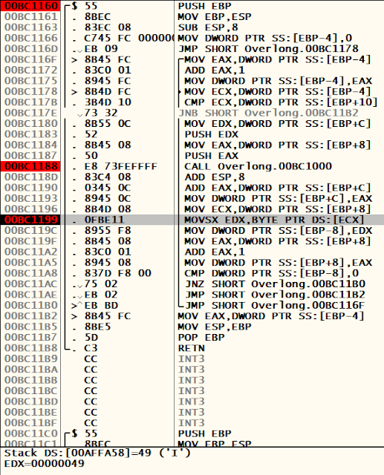
Task: Click CMP DWORD PTR SS:[EBP-8],0 line
Action: coord(272,273)
